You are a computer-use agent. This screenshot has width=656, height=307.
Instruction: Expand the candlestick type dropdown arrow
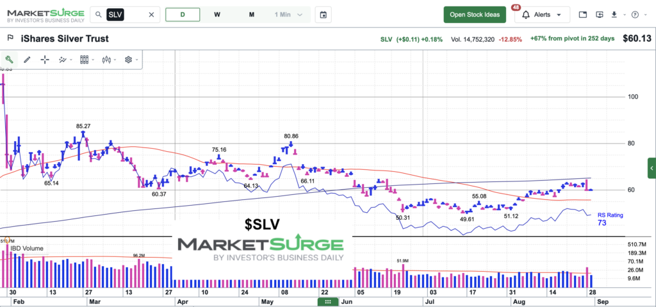115,60
